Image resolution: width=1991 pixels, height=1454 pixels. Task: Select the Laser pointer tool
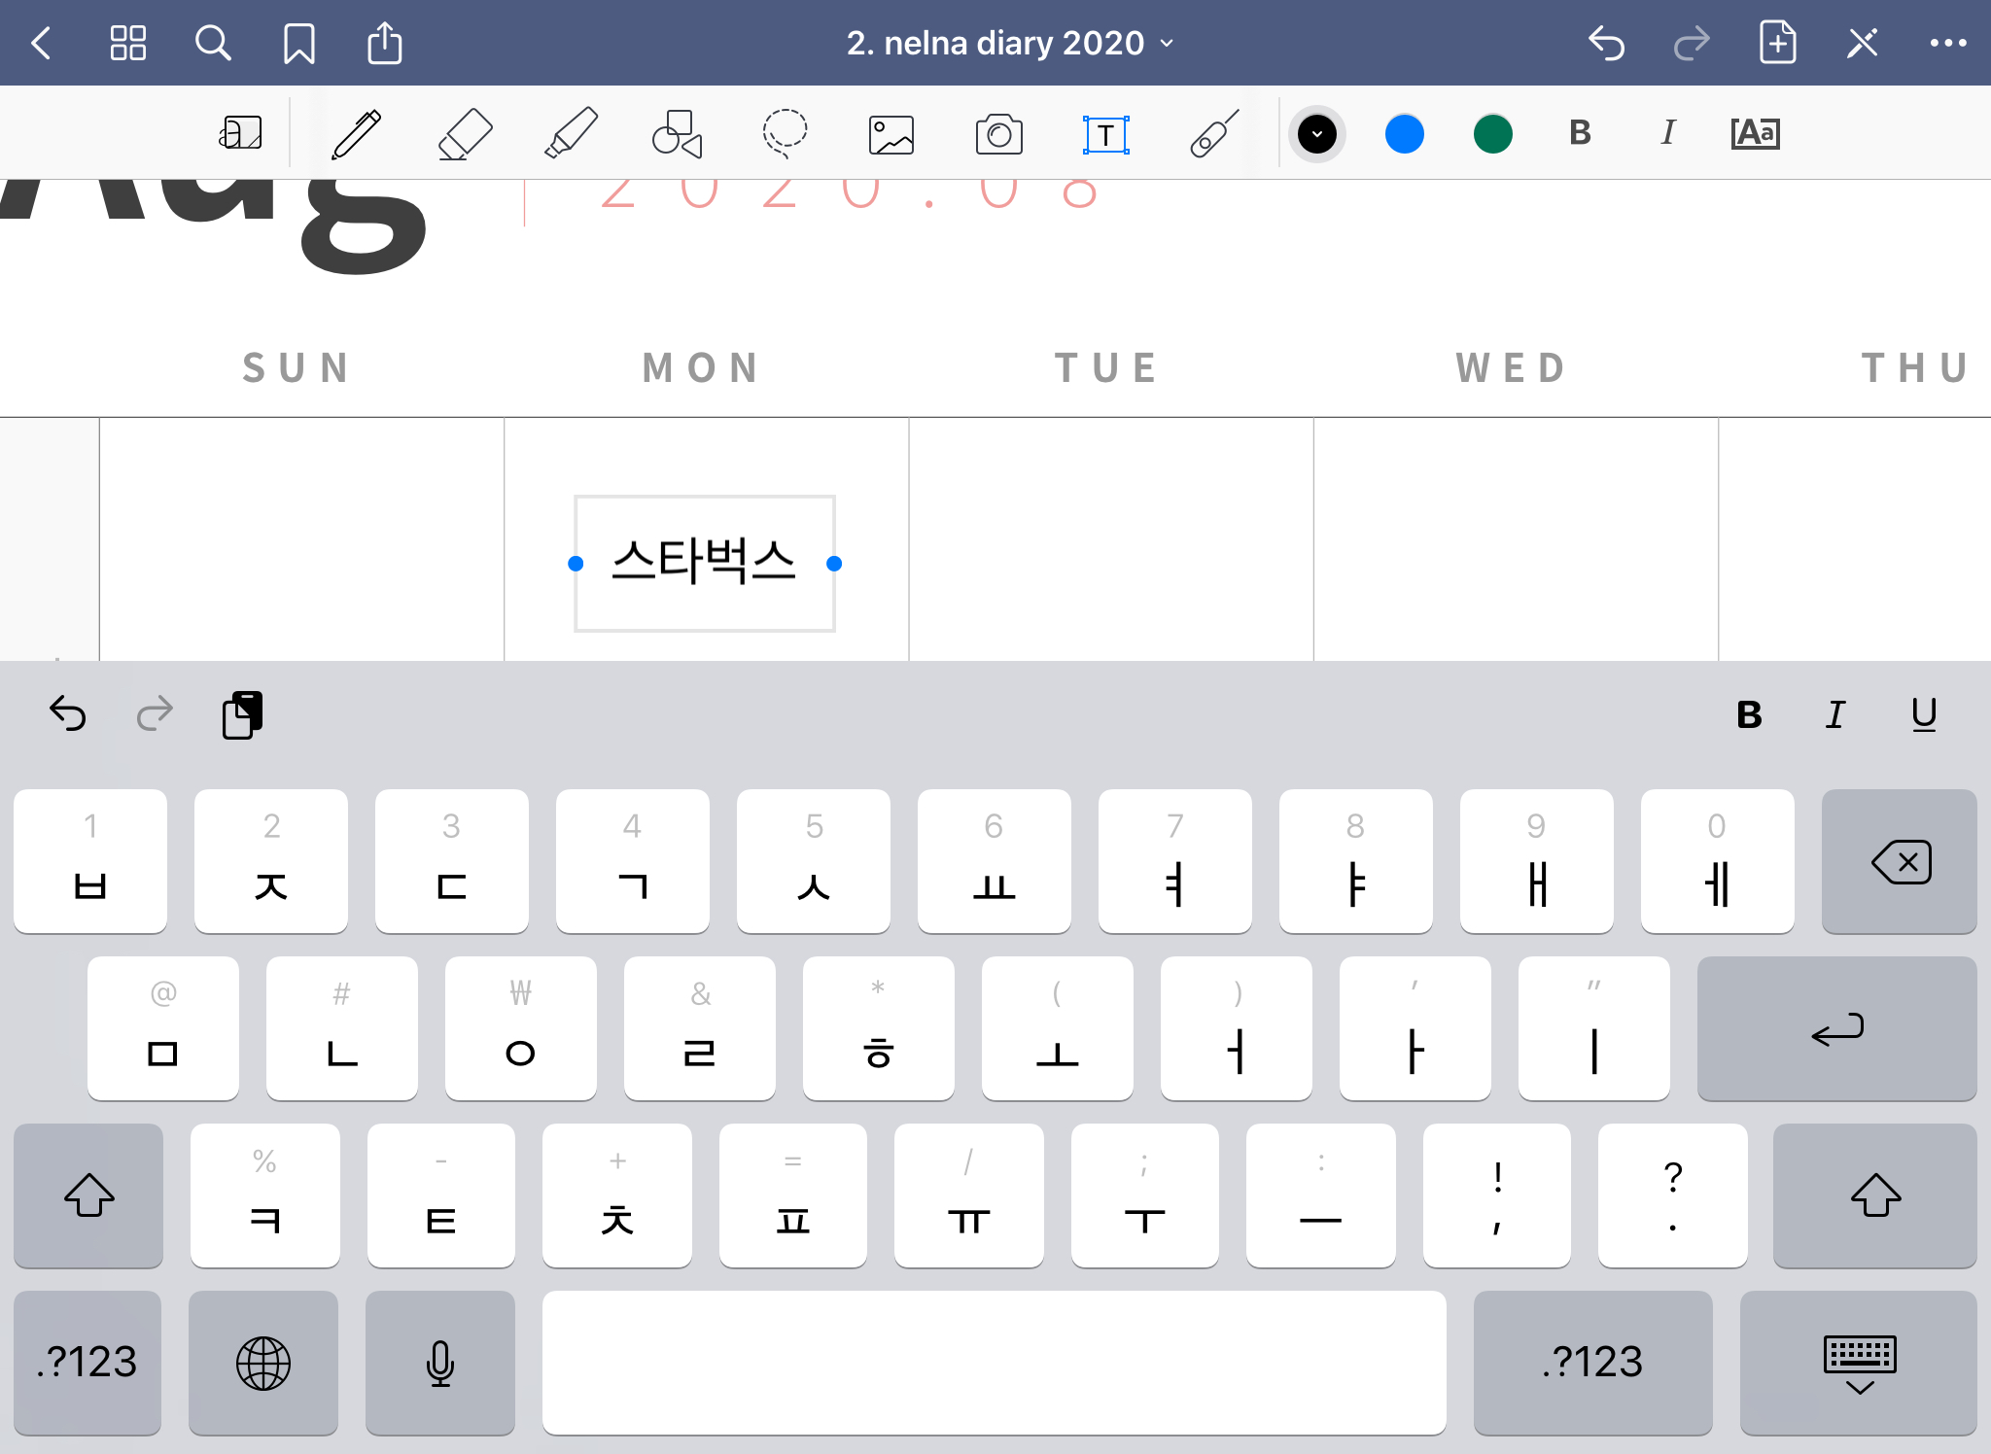click(x=1213, y=134)
